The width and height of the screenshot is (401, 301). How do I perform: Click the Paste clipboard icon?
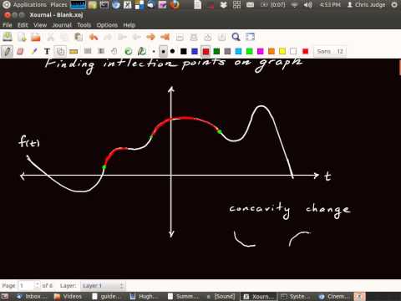(x=79, y=37)
